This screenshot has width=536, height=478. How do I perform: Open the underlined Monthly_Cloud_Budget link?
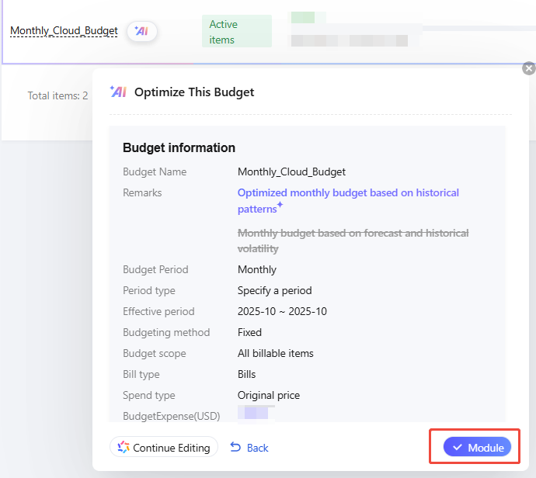(64, 31)
